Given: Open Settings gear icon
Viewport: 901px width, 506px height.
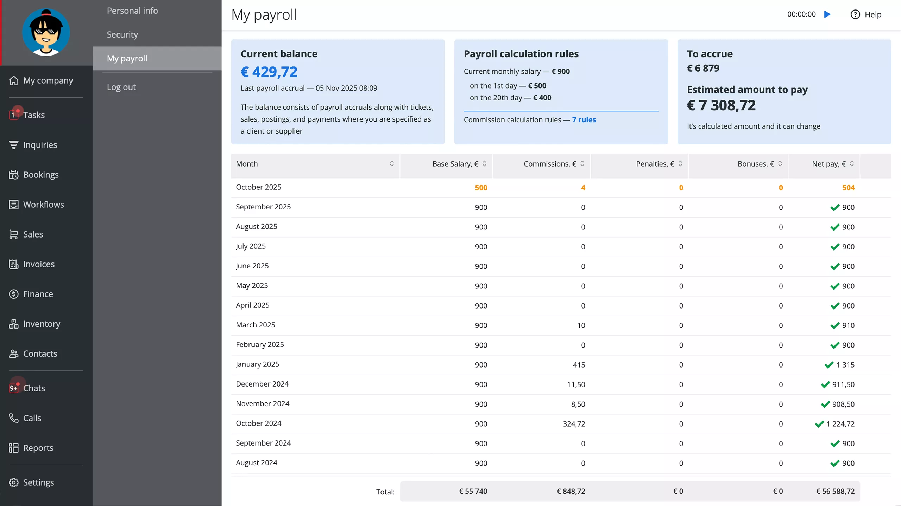Looking at the screenshot, I should (13, 482).
